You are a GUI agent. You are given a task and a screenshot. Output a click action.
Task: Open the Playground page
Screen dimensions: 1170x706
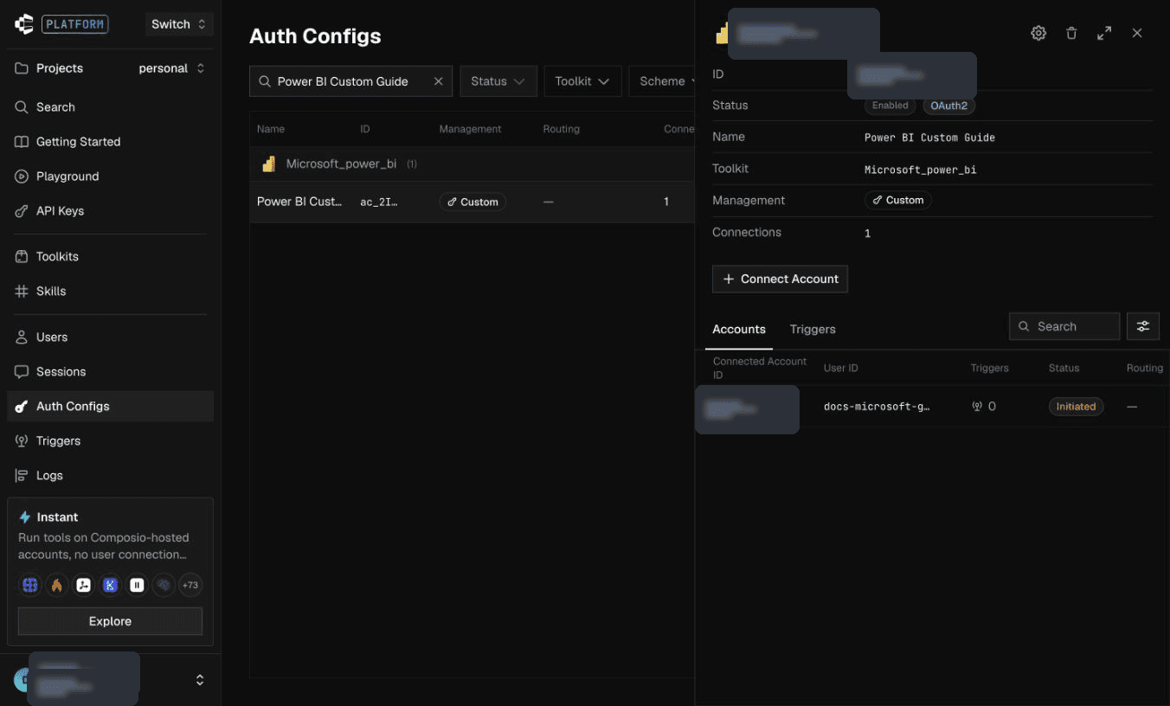coord(111,176)
